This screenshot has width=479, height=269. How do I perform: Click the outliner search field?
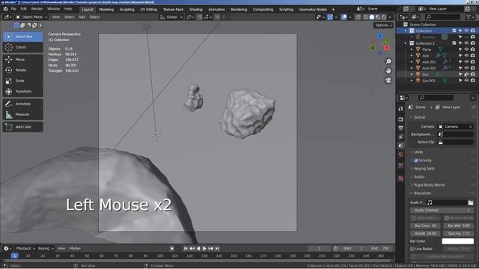(x=443, y=17)
